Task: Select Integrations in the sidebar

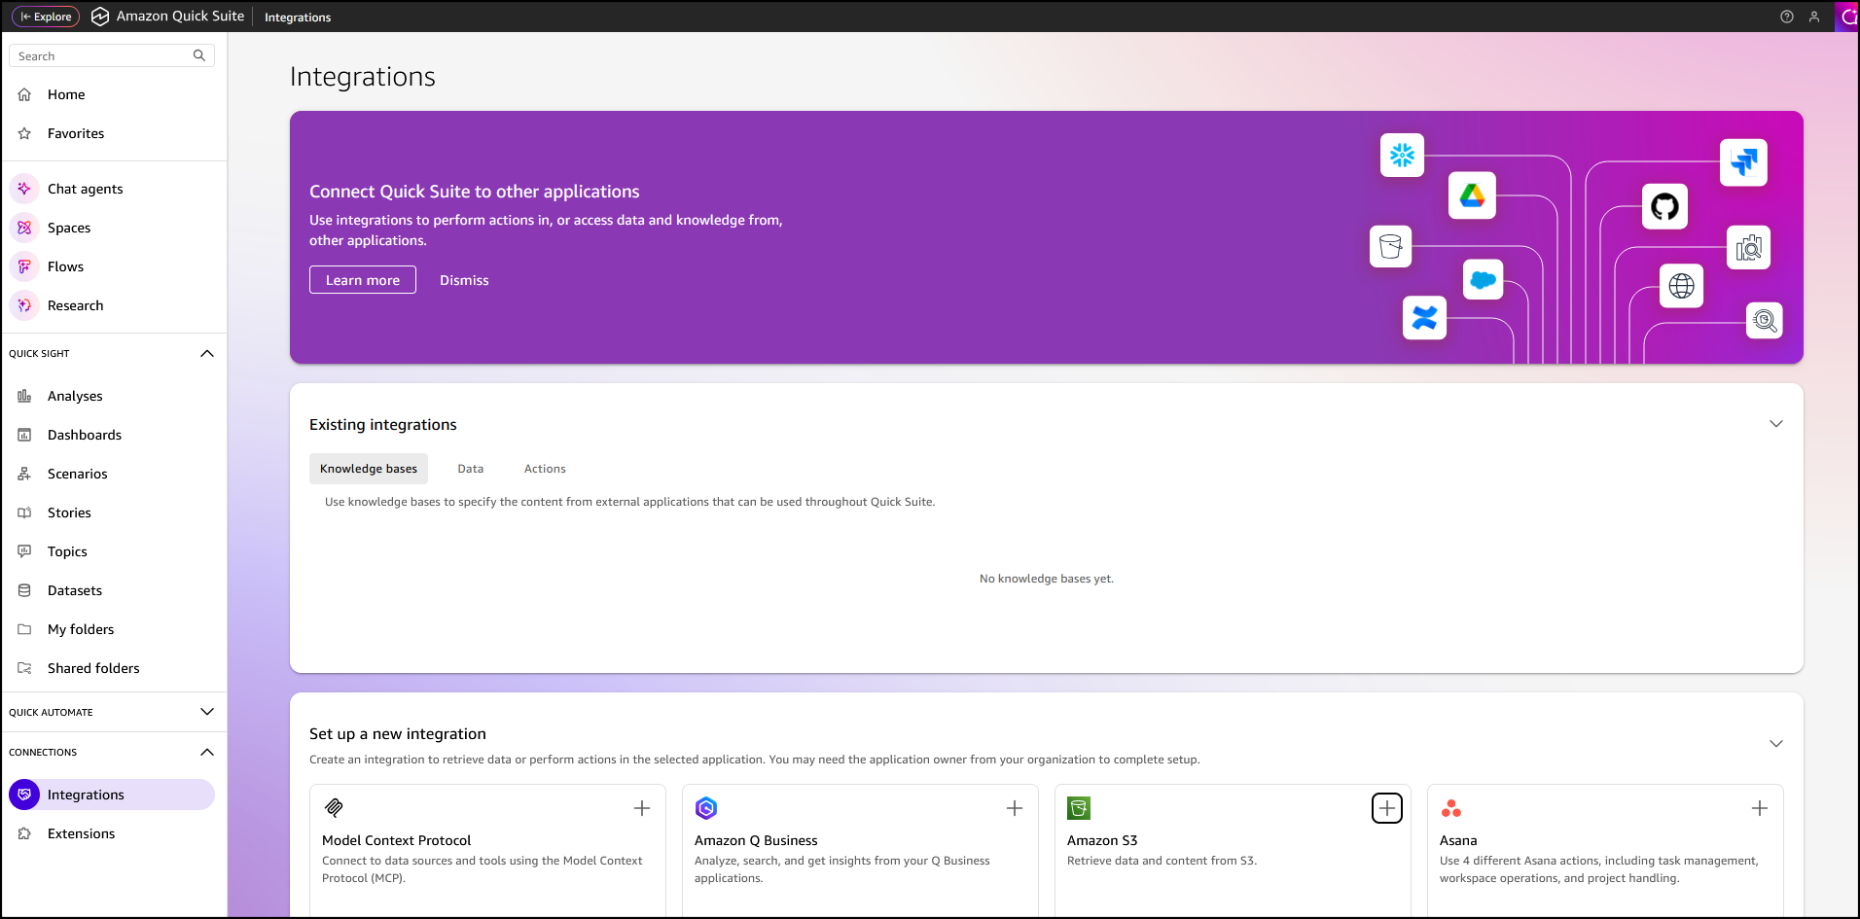Action: pos(112,795)
